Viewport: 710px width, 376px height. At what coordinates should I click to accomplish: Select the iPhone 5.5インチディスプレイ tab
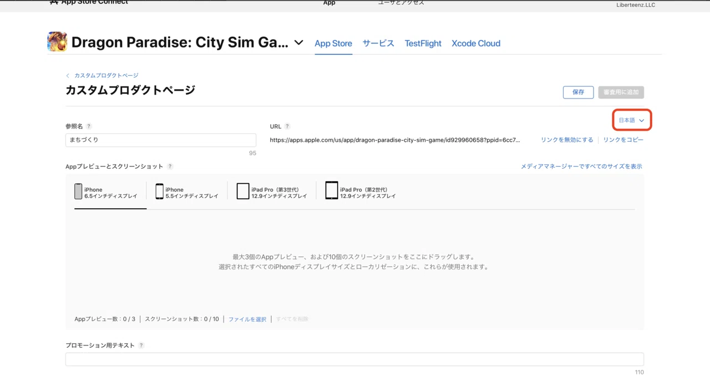[x=187, y=192]
